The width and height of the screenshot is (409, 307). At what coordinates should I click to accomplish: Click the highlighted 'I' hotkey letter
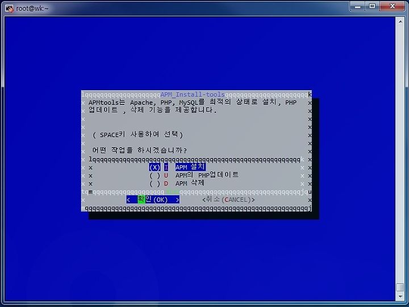tap(166, 167)
